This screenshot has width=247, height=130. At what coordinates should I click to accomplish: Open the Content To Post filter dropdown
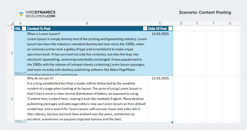145,29
